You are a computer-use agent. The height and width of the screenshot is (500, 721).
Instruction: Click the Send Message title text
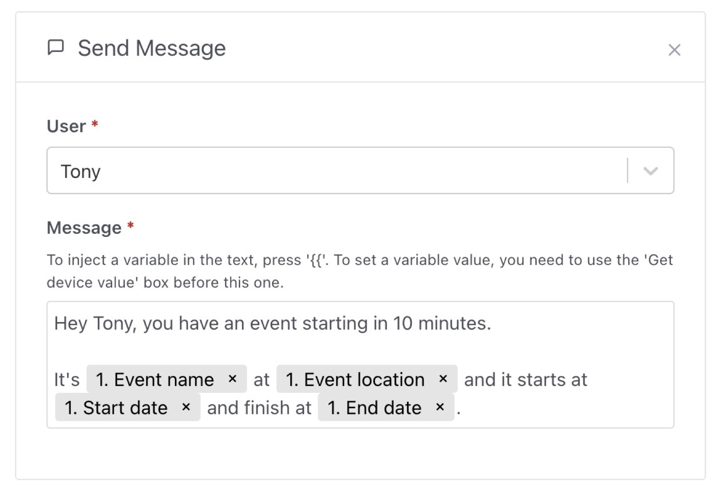coord(151,48)
